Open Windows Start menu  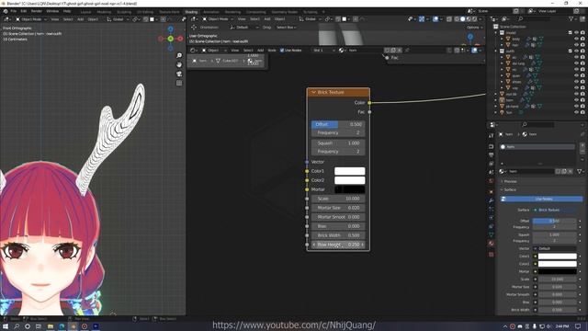6,326
